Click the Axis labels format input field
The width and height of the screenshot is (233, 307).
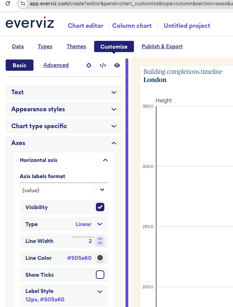pyautogui.click(x=57, y=190)
